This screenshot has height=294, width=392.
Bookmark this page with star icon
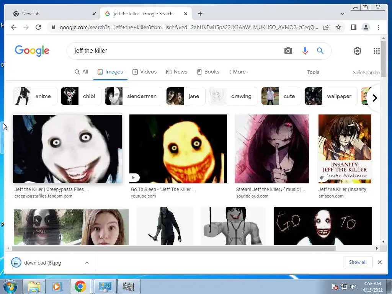(338, 27)
